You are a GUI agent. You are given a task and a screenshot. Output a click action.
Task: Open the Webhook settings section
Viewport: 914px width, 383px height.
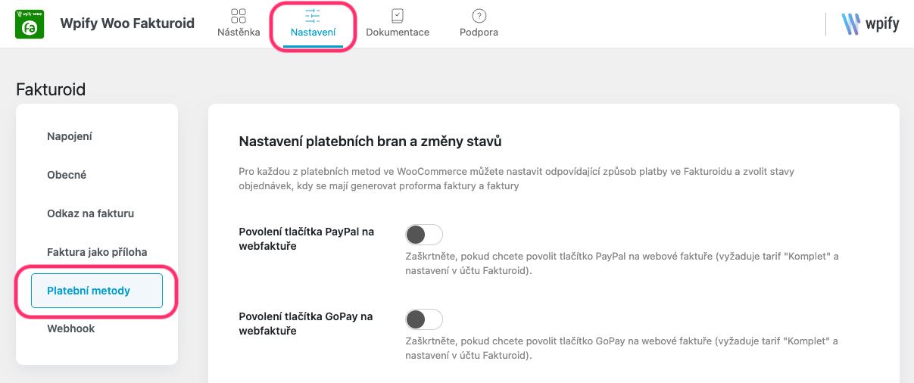[70, 329]
